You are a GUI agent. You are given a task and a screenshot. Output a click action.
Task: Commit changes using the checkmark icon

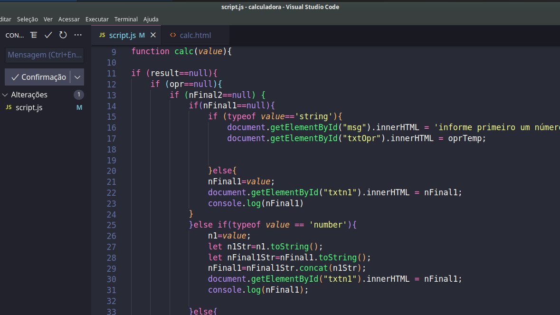[48, 34]
